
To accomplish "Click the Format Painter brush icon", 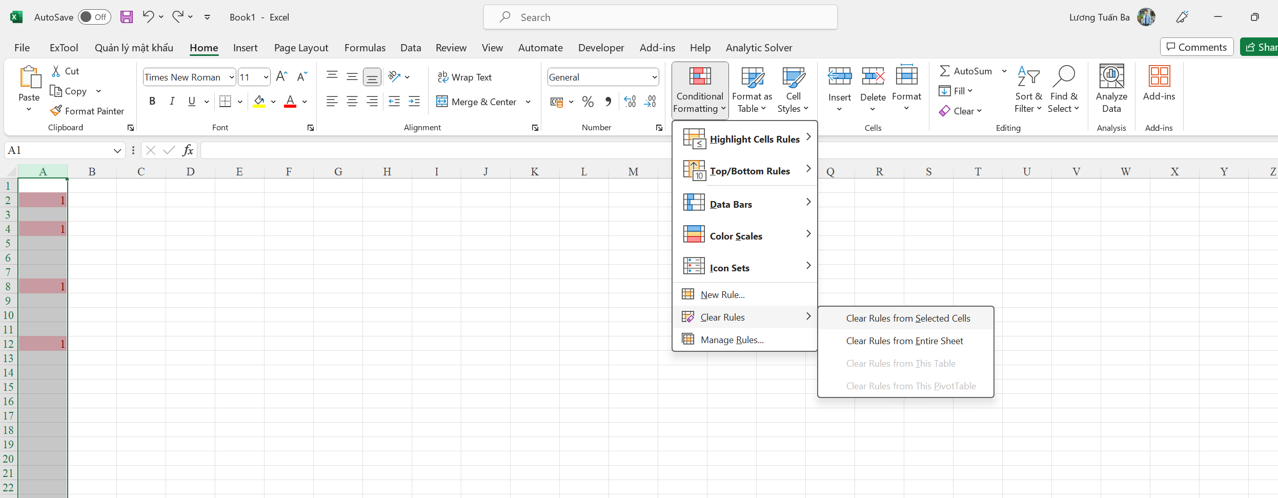I will [56, 111].
